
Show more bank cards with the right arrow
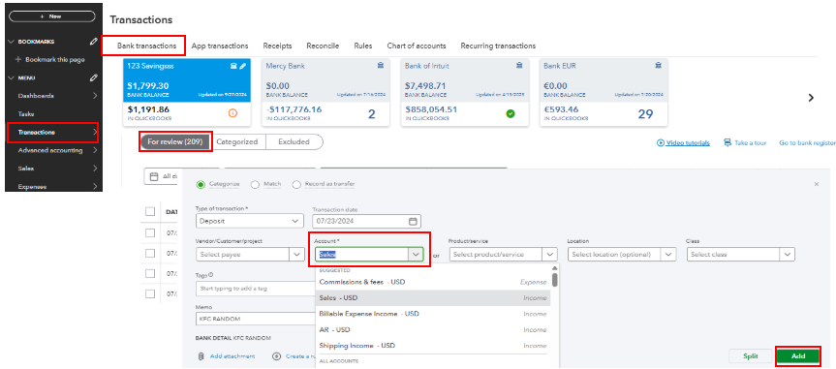tap(811, 98)
